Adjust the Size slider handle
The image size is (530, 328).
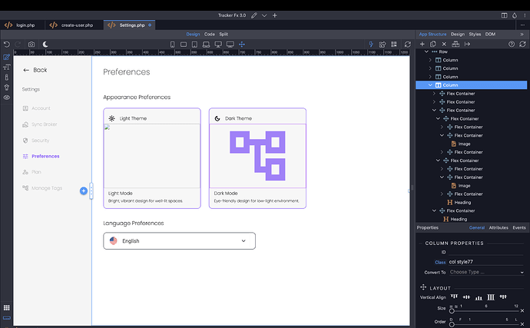[452, 311]
